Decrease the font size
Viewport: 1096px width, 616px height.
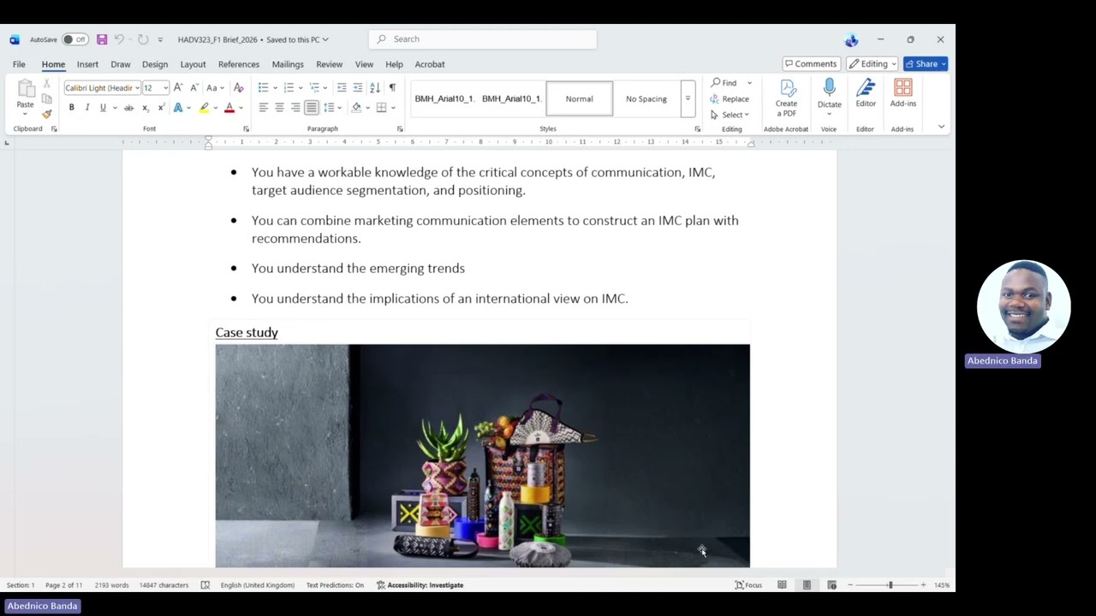pos(194,87)
